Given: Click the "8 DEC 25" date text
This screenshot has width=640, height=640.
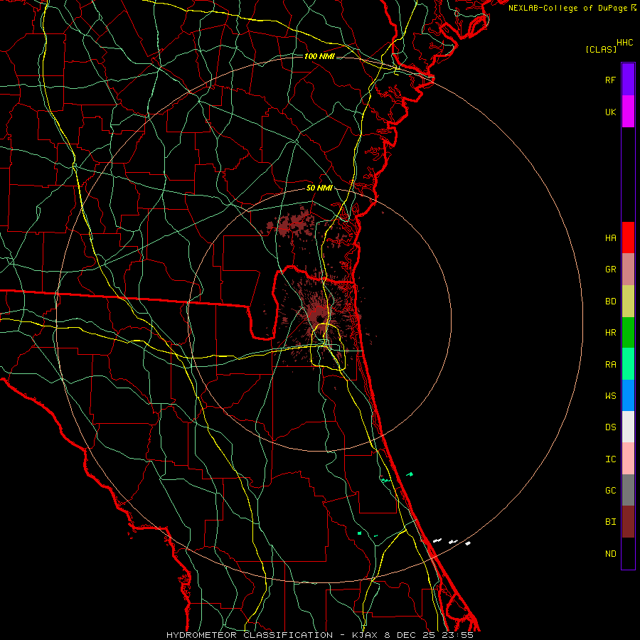Looking at the screenshot, I should point(410,635).
